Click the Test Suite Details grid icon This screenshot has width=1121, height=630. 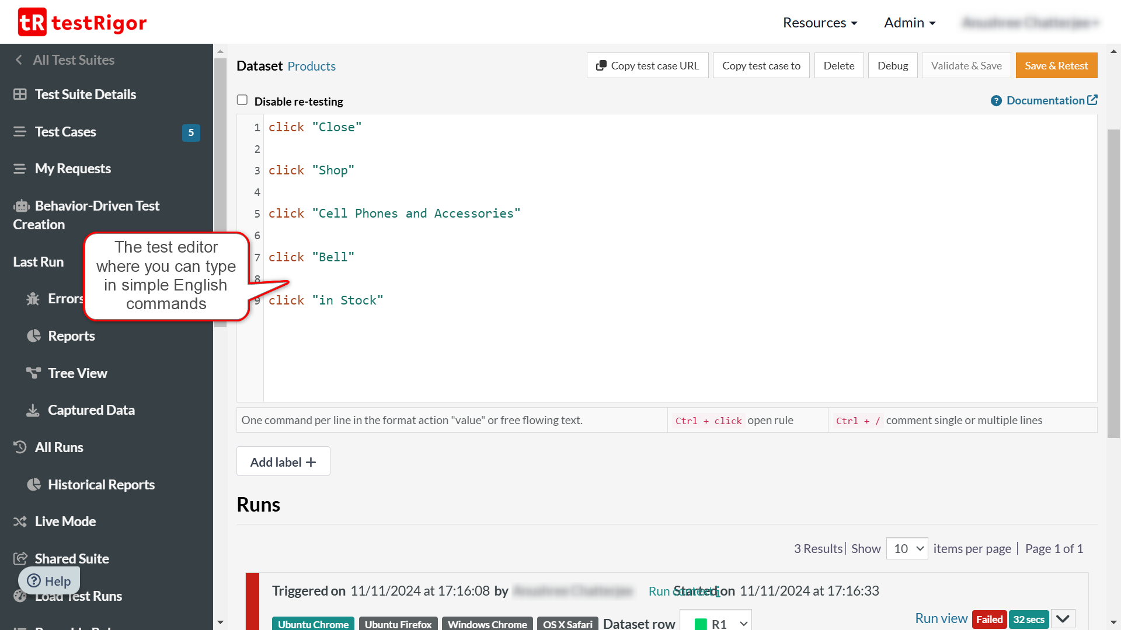pos(20,94)
